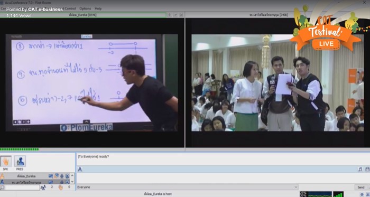Open the Options menu

pos(85,8)
